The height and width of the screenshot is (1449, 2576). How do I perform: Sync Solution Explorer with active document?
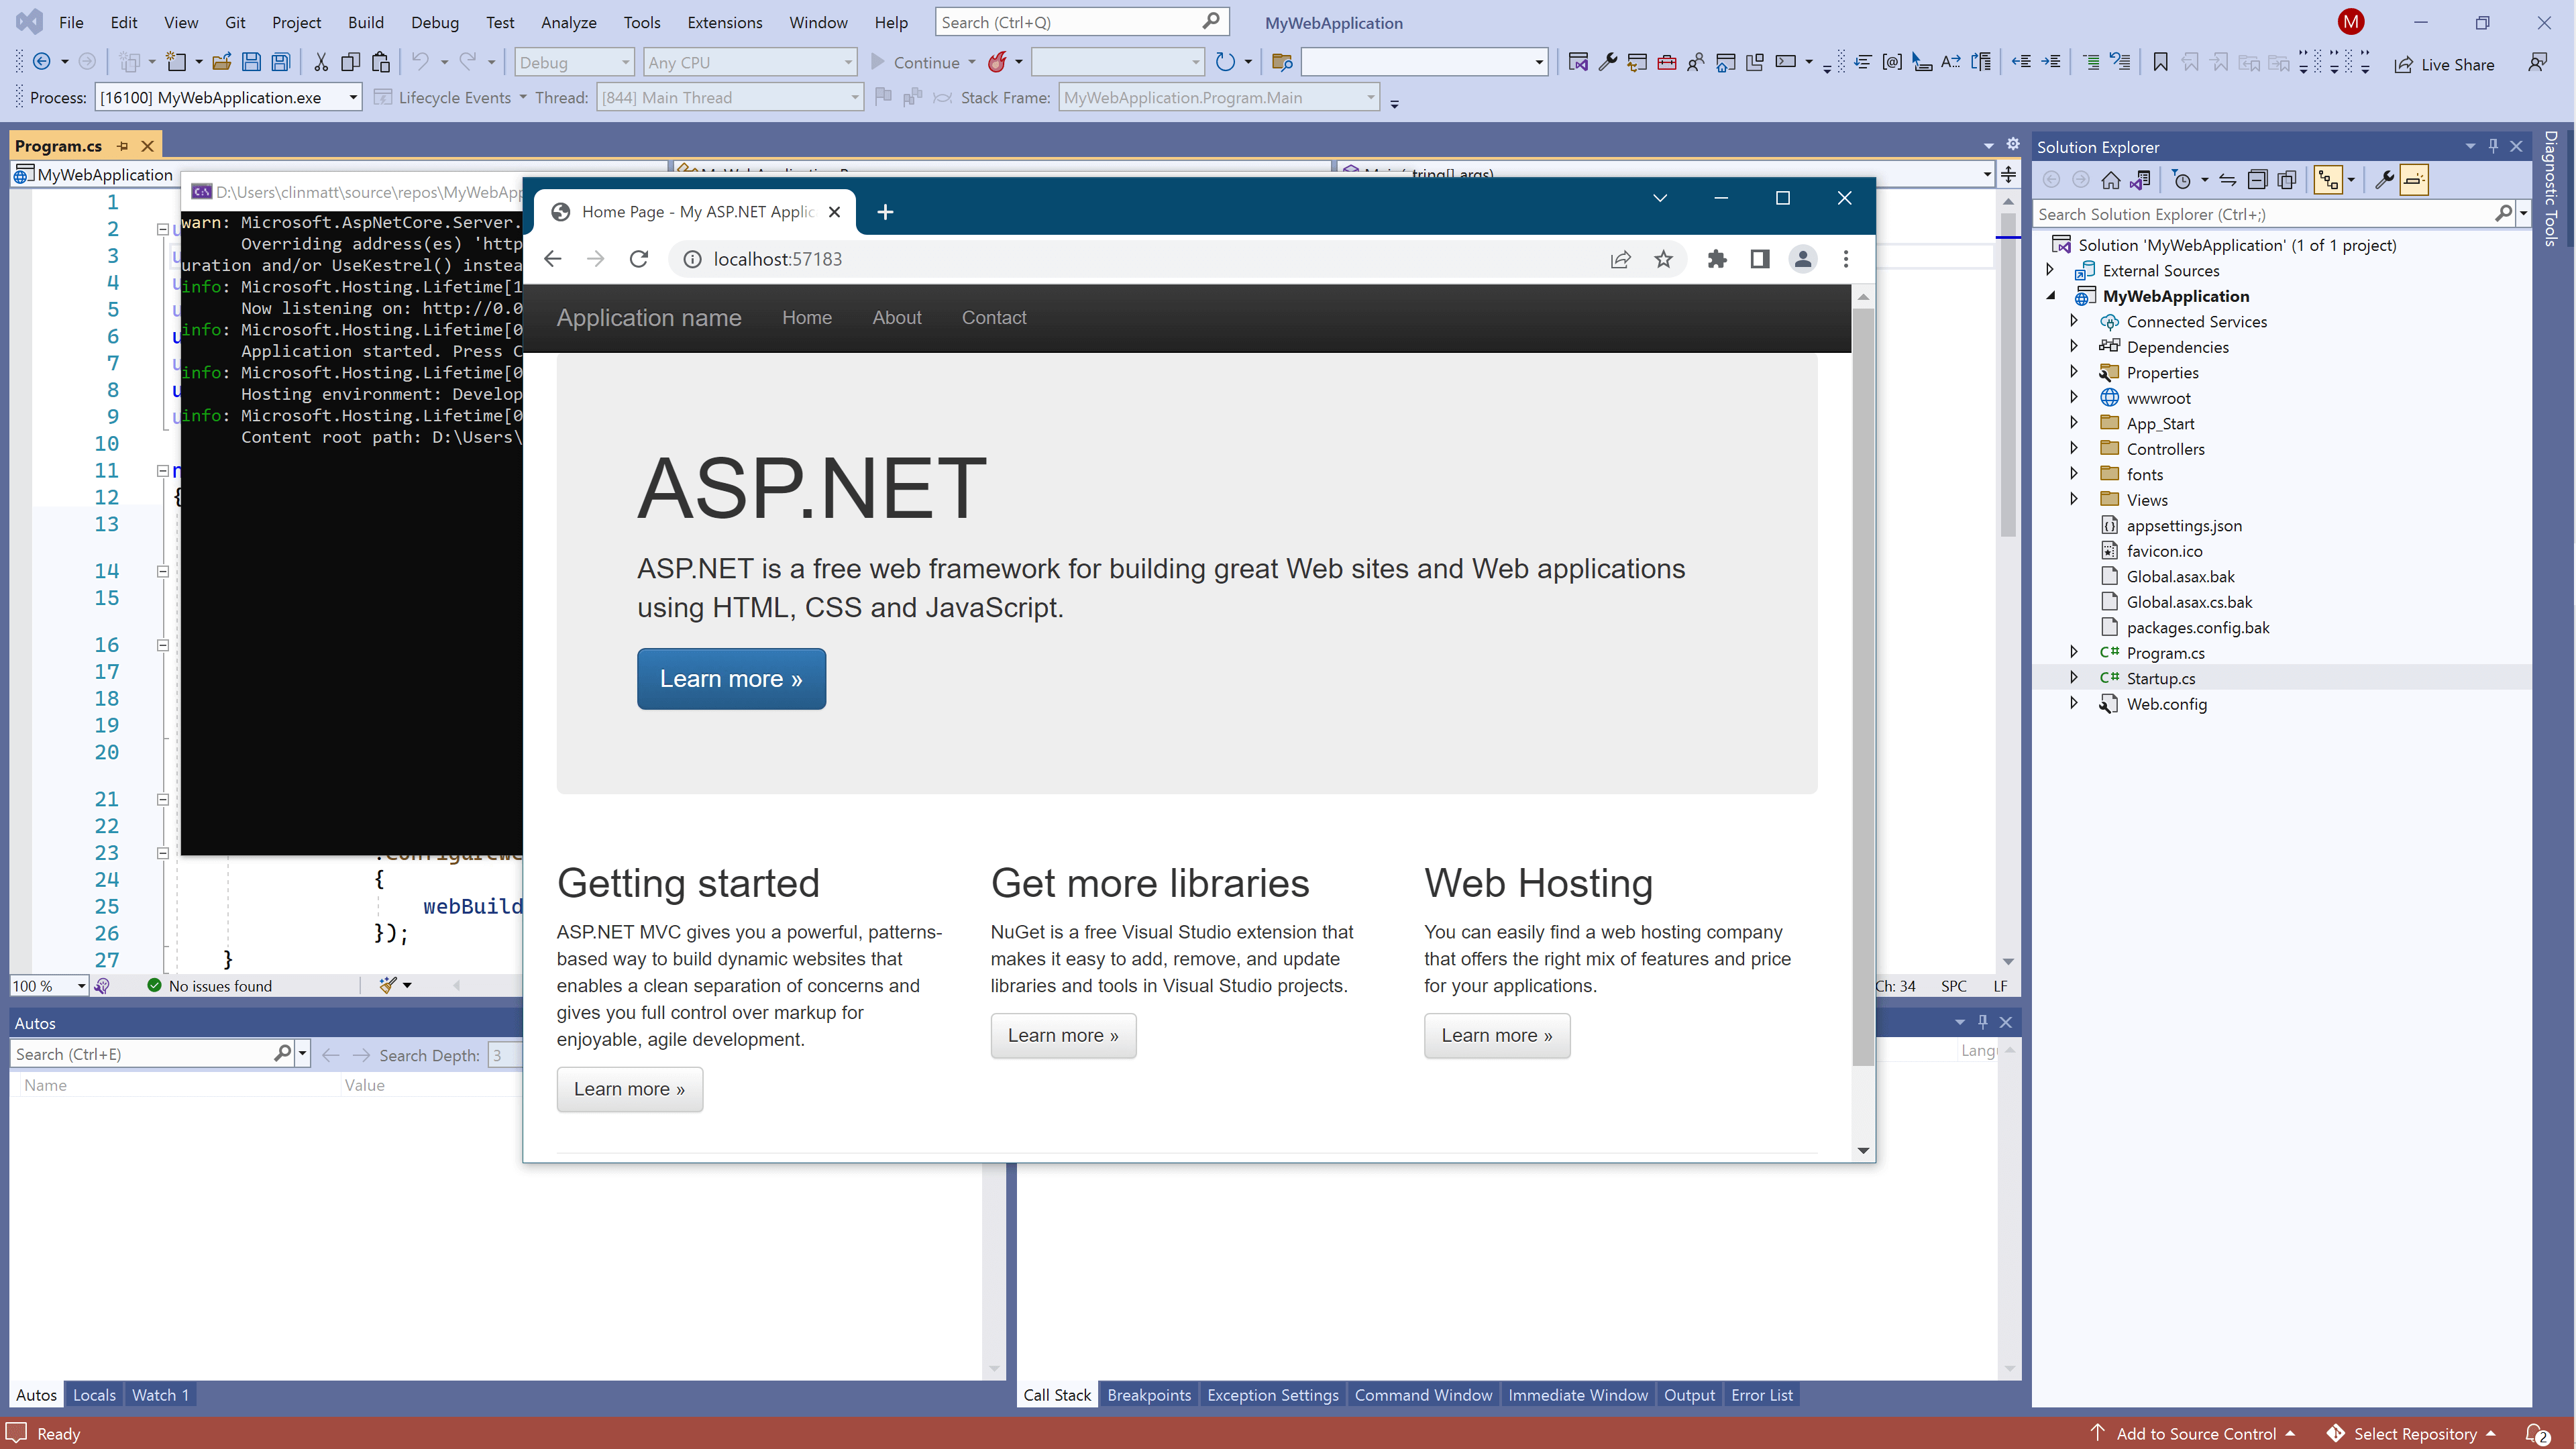coord(2228,180)
